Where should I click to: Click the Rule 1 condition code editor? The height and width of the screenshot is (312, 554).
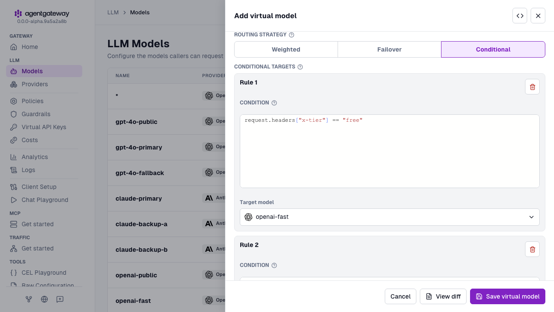point(390,151)
